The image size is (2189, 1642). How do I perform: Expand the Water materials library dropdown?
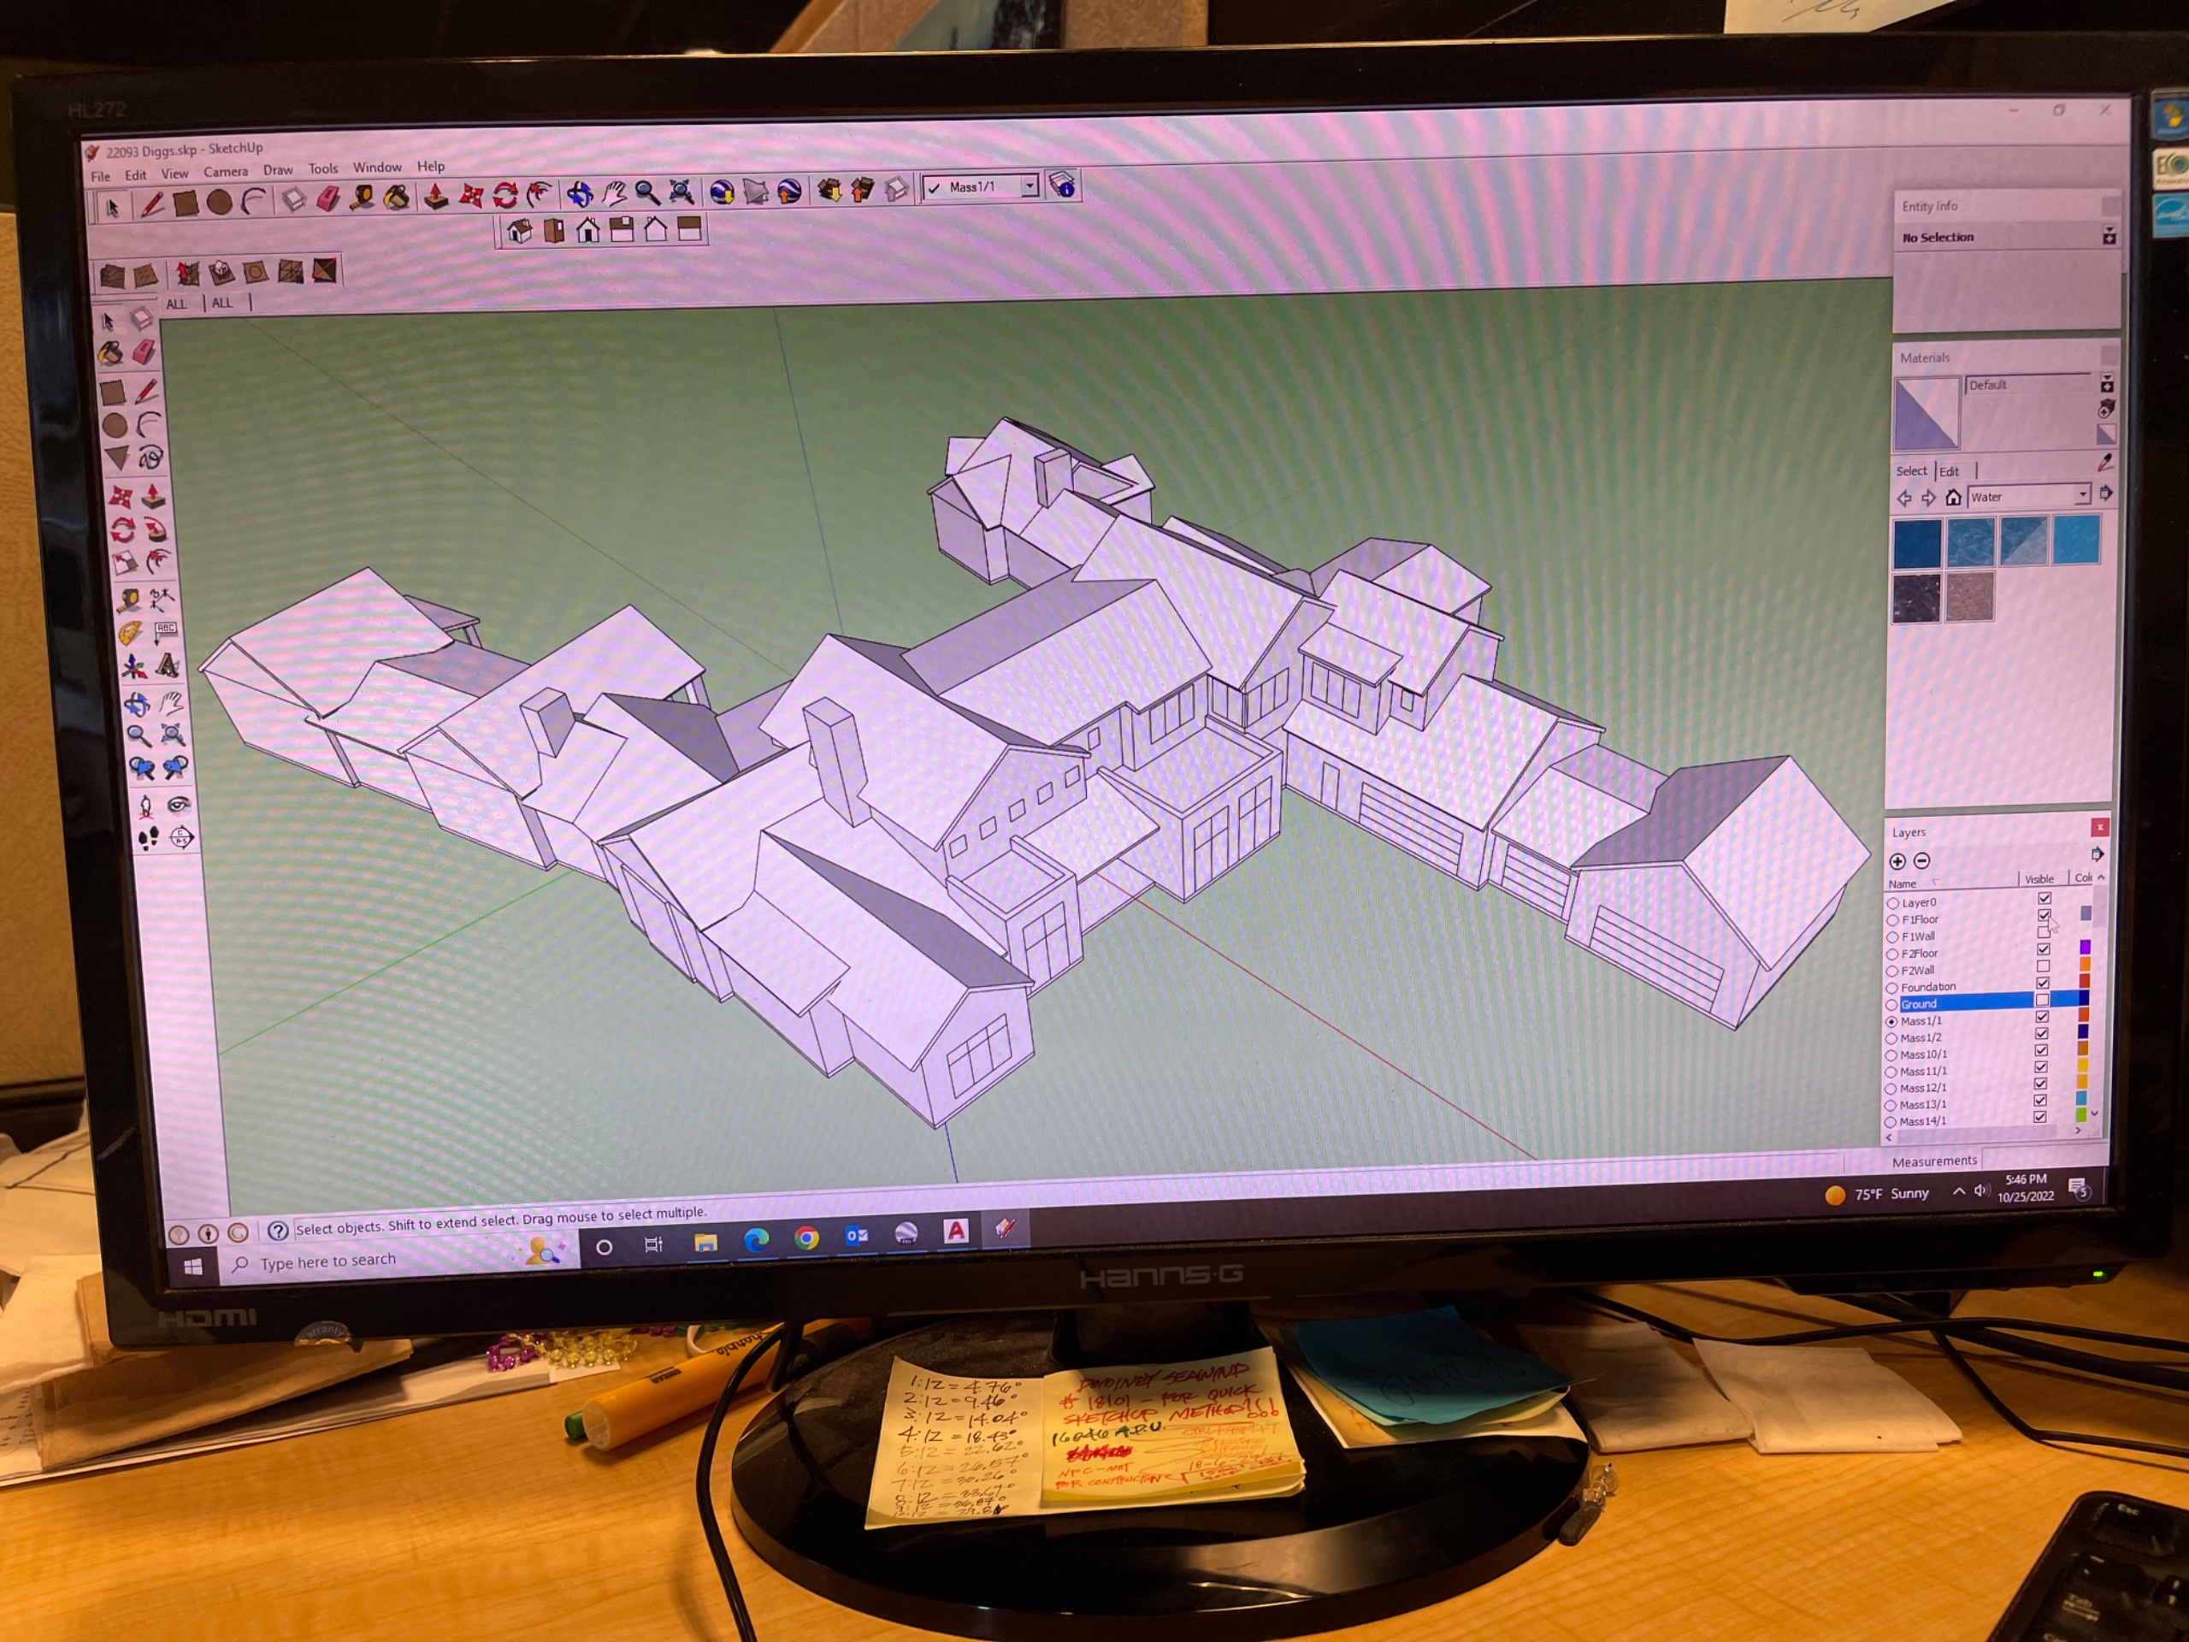click(2082, 495)
